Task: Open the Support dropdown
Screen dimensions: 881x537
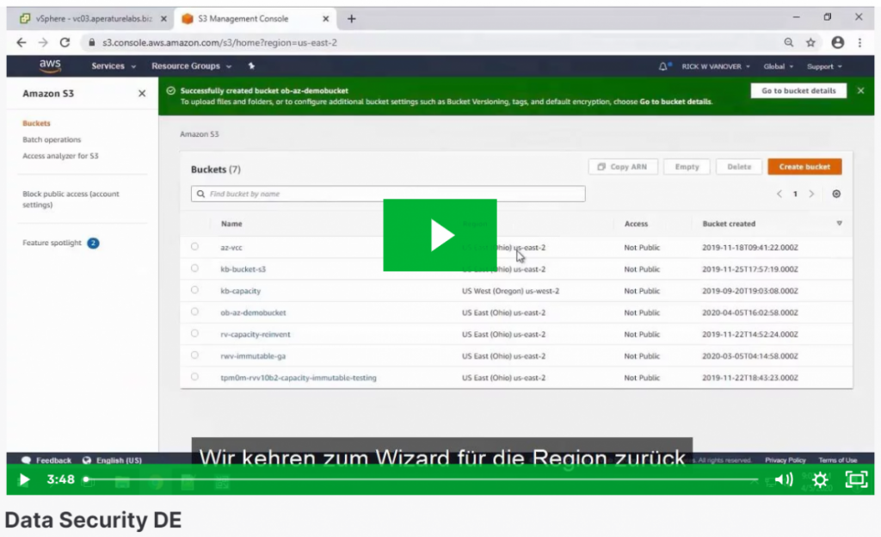Action: point(824,66)
